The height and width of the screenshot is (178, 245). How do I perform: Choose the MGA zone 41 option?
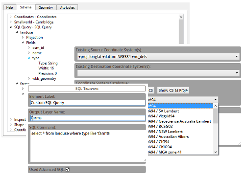(180, 152)
